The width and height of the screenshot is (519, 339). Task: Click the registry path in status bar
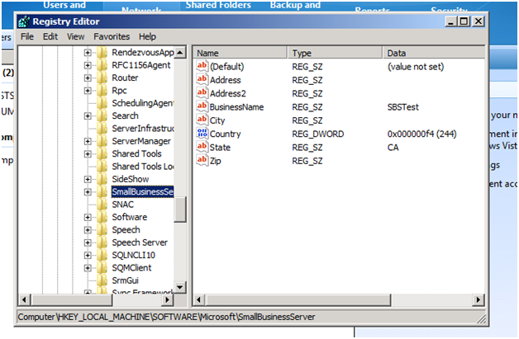pos(166,317)
